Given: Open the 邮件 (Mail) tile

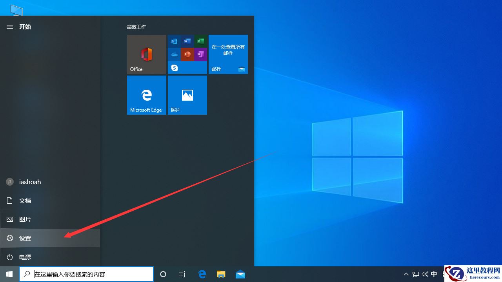Looking at the screenshot, I should coord(228,54).
